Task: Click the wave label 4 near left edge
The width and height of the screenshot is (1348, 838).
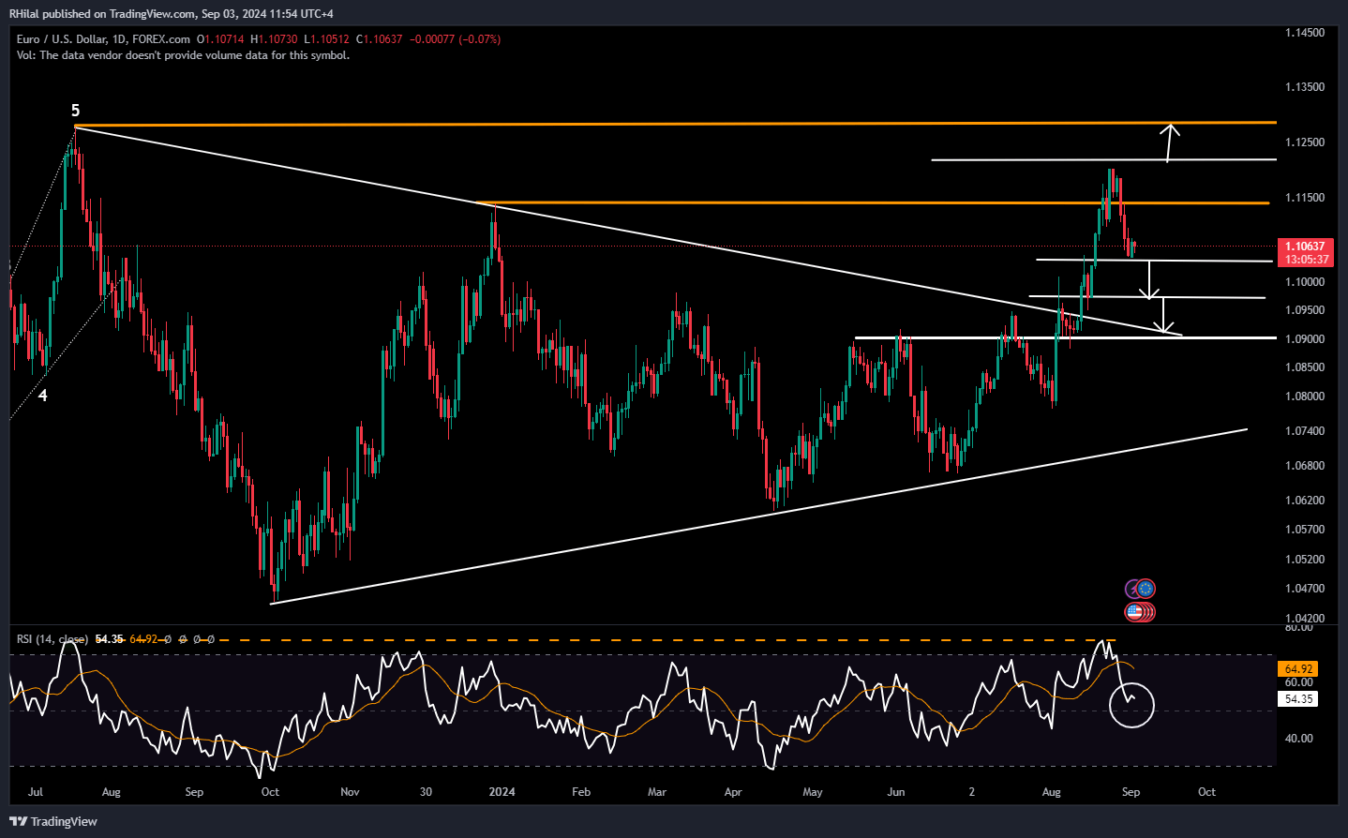Action: click(42, 396)
